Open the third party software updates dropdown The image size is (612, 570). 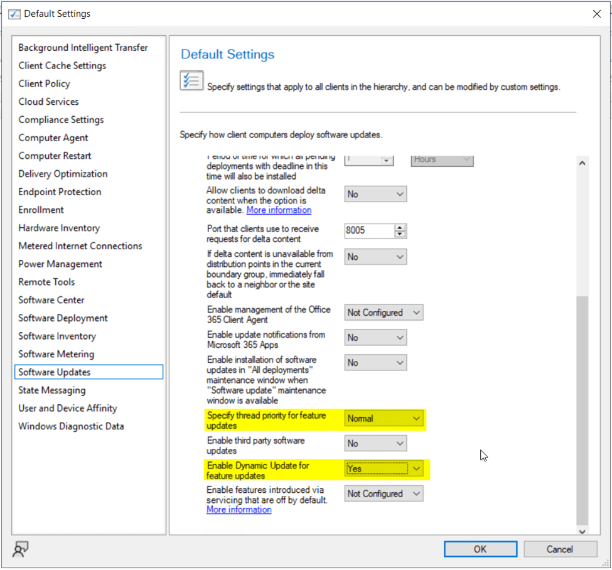tap(375, 443)
